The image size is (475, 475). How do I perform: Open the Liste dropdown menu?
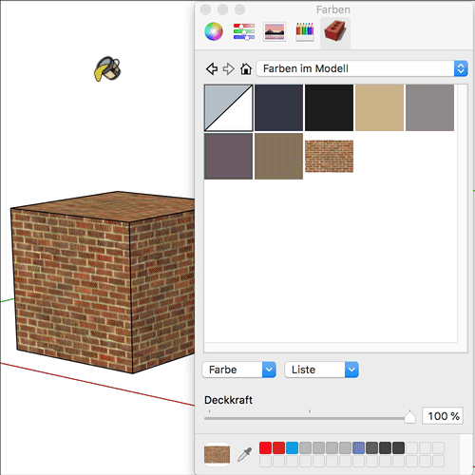[x=321, y=370]
